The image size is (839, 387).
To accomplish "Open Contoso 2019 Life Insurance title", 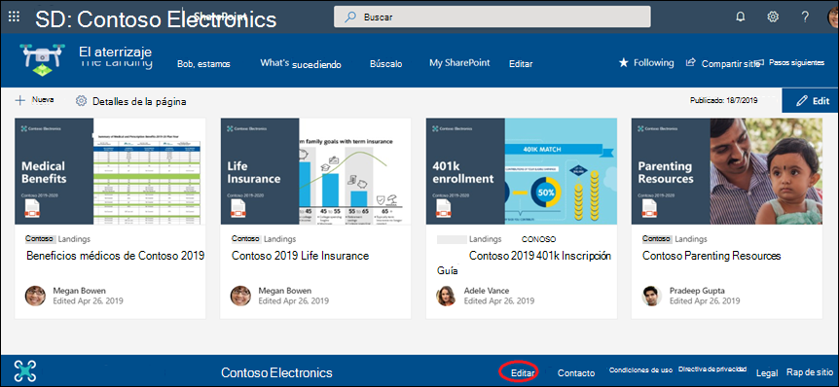I will point(300,256).
